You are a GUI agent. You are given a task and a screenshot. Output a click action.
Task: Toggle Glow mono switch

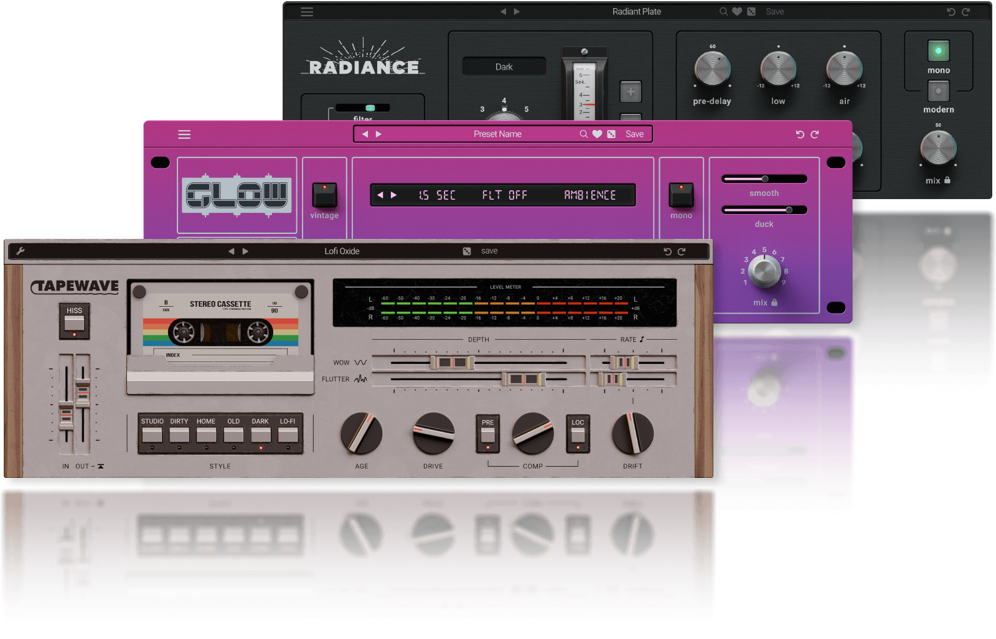click(681, 195)
